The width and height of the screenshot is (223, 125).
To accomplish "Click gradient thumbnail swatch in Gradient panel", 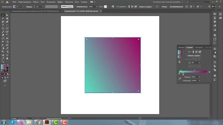I will pyautogui.click(x=180, y=52).
